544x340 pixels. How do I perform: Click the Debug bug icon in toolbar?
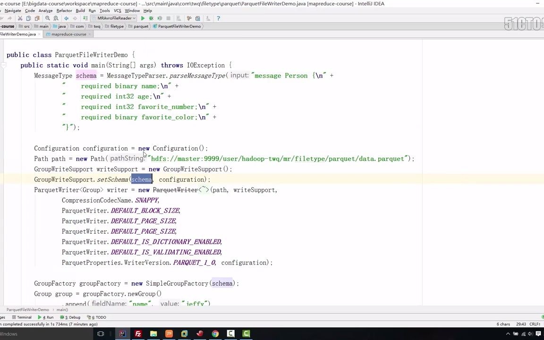click(x=151, y=18)
